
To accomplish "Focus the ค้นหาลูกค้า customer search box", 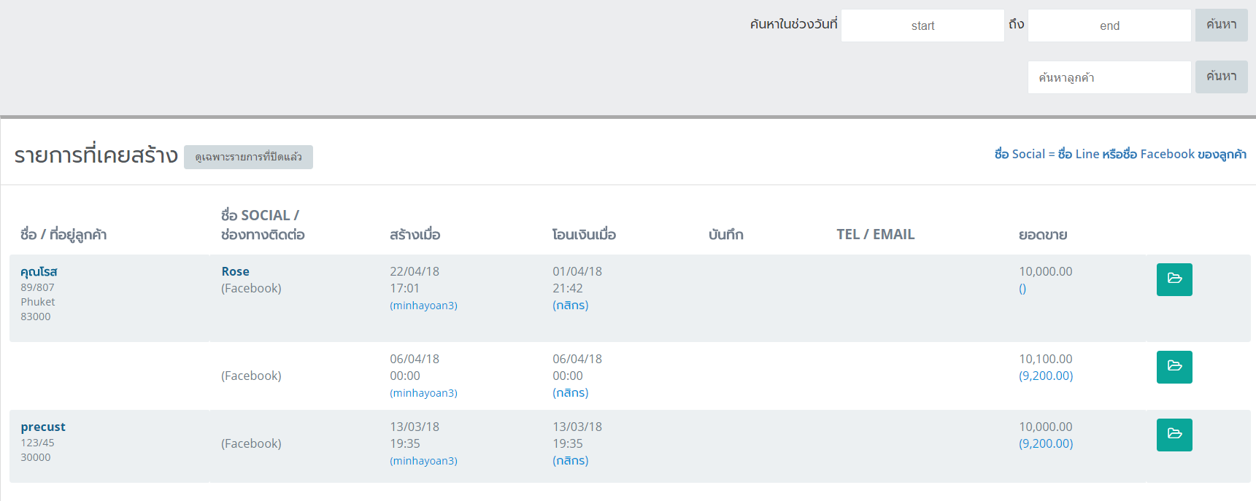I will click(x=1109, y=77).
